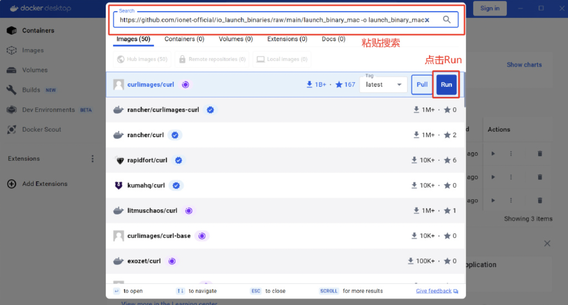Open the third container row's three-dot menu

point(511,200)
